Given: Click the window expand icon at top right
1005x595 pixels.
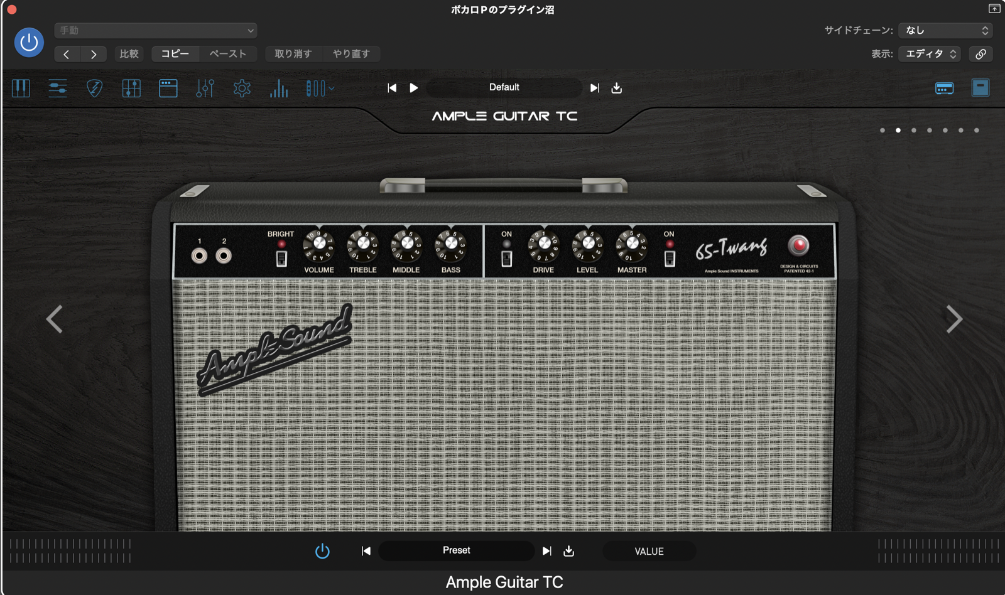Looking at the screenshot, I should point(994,9).
